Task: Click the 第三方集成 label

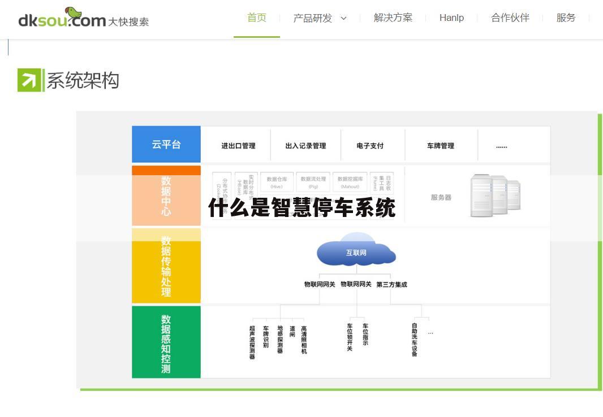Action: coord(391,285)
